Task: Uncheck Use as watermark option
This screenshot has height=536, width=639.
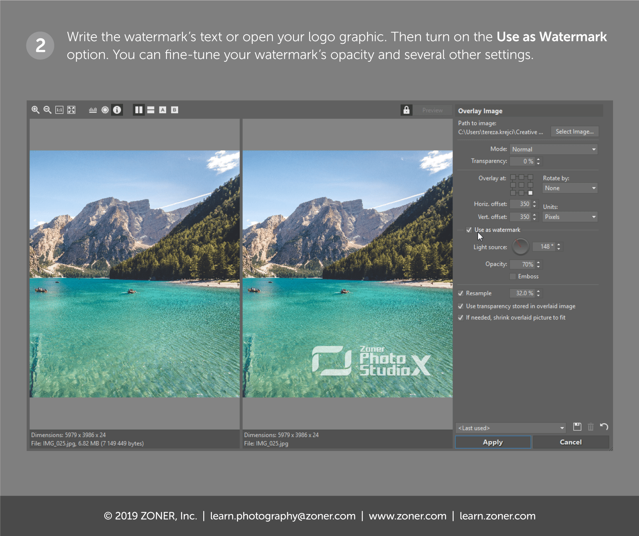Action: pyautogui.click(x=469, y=230)
